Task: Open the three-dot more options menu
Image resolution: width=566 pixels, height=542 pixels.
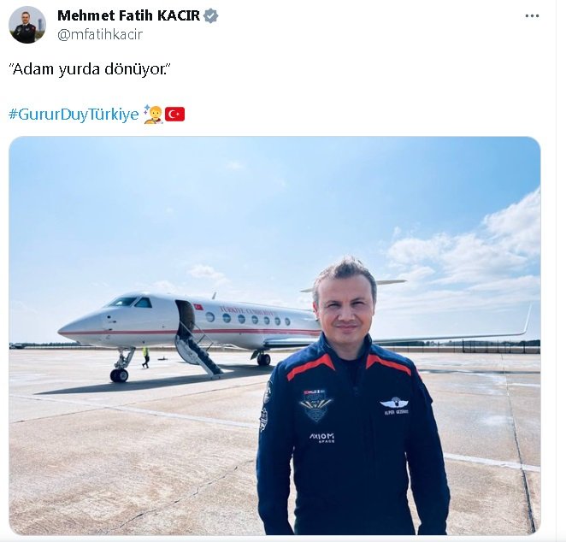Action: pyautogui.click(x=532, y=16)
